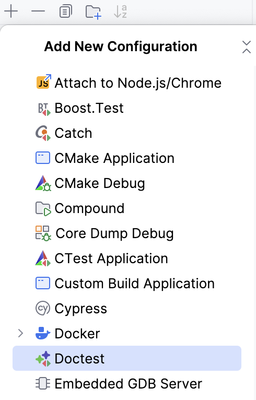Image resolution: width=256 pixels, height=400 pixels.
Task: Click the CMake Debug triangle bug icon
Action: click(x=43, y=183)
